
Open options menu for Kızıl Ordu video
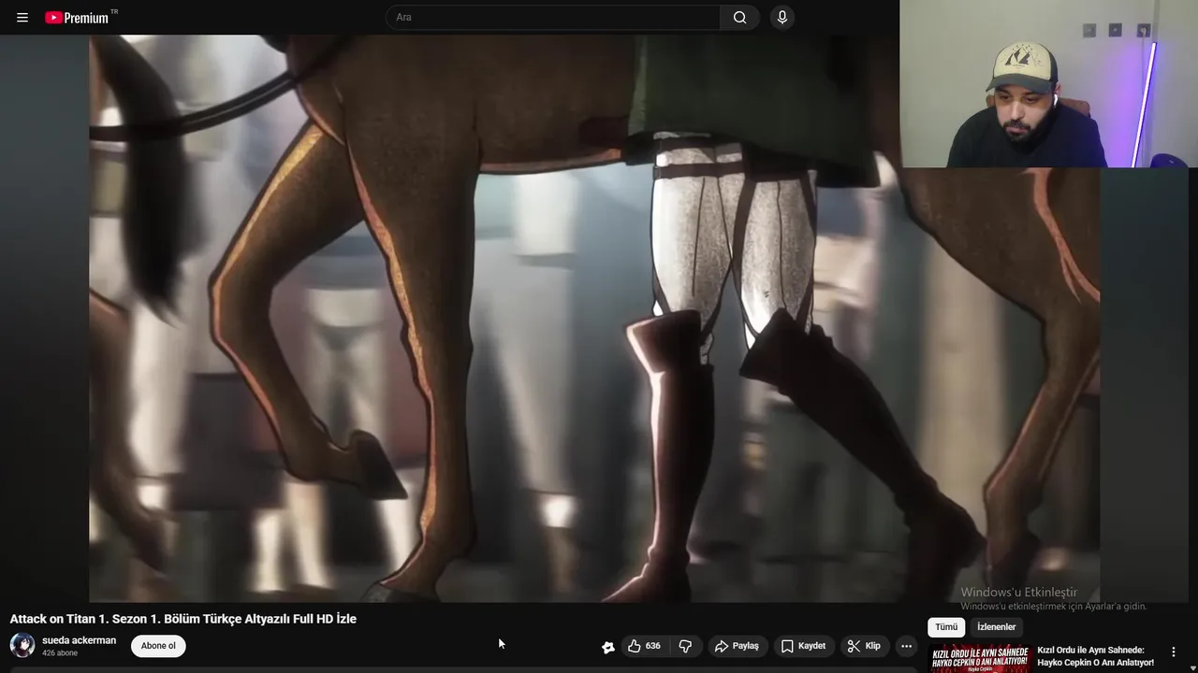pos(1174,652)
